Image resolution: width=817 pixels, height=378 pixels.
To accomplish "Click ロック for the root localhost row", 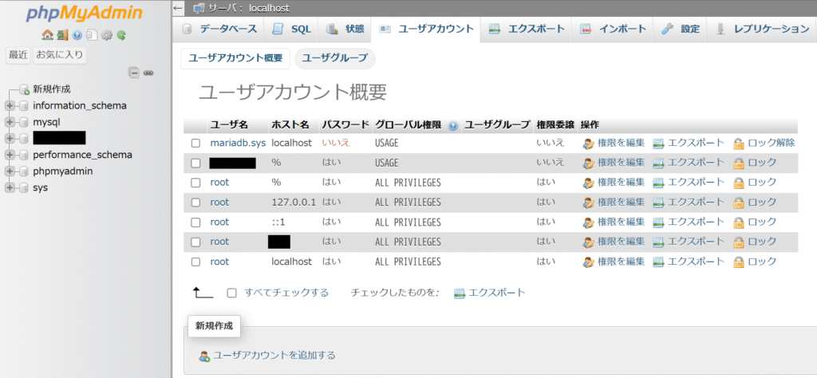I will (x=754, y=262).
